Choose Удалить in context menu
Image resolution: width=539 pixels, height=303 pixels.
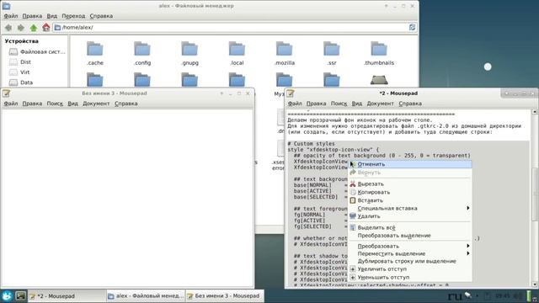[410, 216]
